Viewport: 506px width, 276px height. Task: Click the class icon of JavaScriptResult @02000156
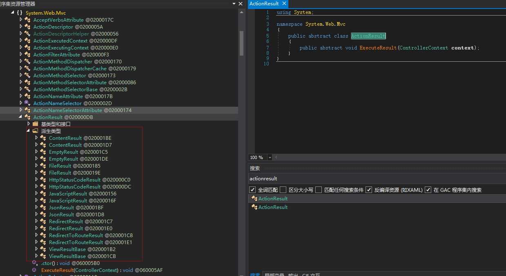point(43,194)
